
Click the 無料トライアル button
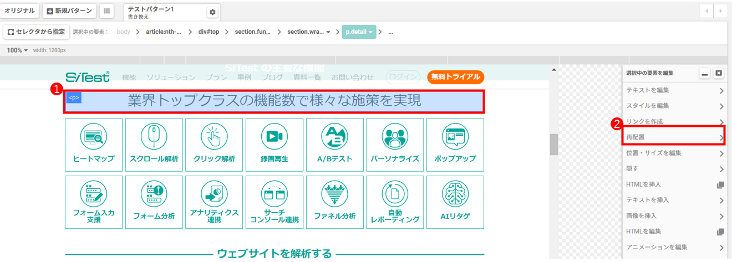pos(456,77)
